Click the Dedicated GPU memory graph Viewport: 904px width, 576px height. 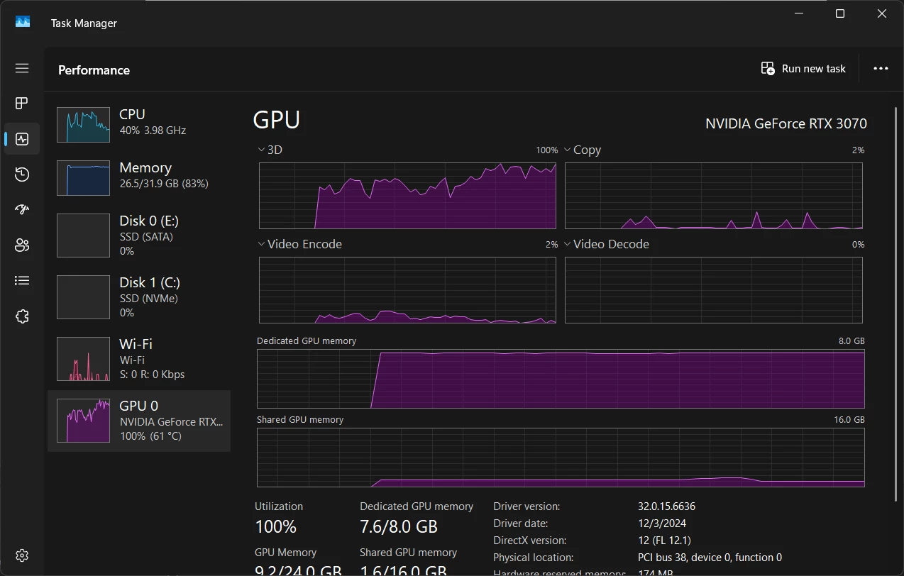pyautogui.click(x=561, y=379)
